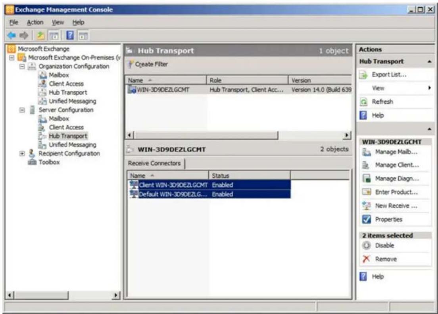The height and width of the screenshot is (314, 438).
Task: Collapse the Microsoft Exchange On-Premises tree node
Action: [x=12, y=58]
